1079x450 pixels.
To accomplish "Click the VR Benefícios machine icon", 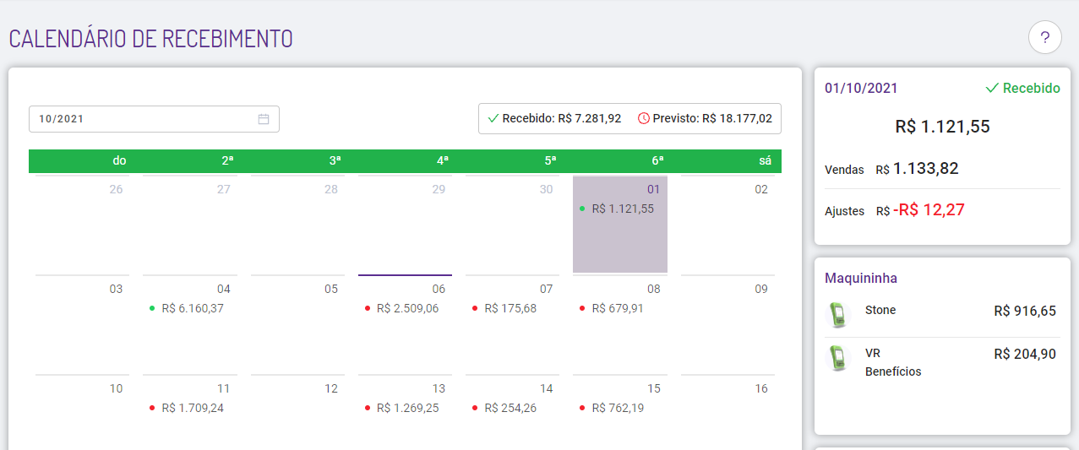I will tap(836, 357).
